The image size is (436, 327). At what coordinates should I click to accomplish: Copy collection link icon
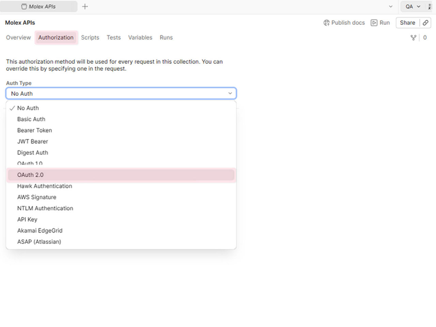pyautogui.click(x=425, y=22)
